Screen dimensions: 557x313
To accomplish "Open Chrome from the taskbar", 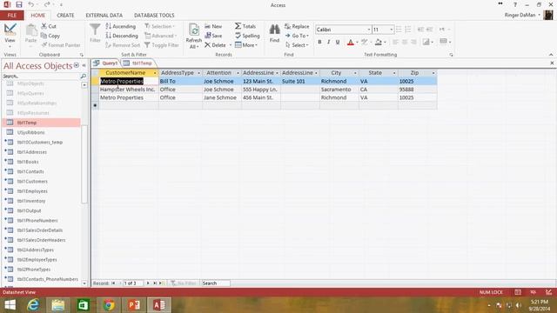I will [x=109, y=305].
